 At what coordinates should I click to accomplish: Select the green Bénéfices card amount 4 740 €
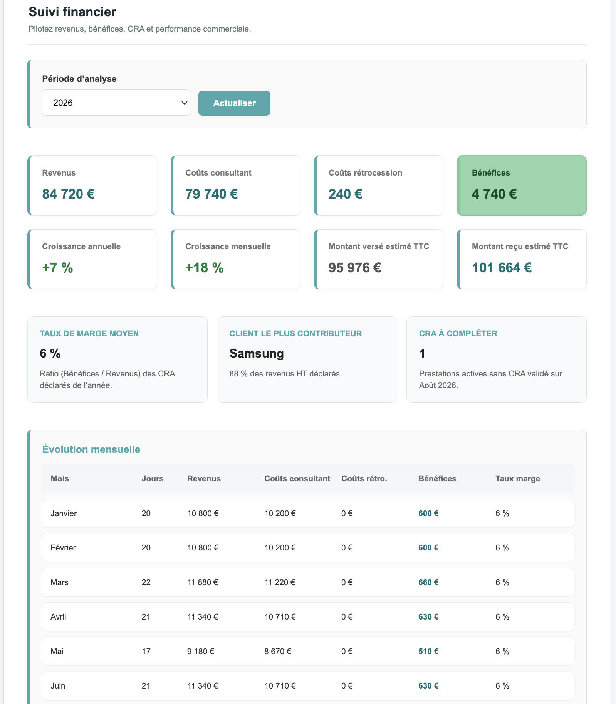pos(494,194)
